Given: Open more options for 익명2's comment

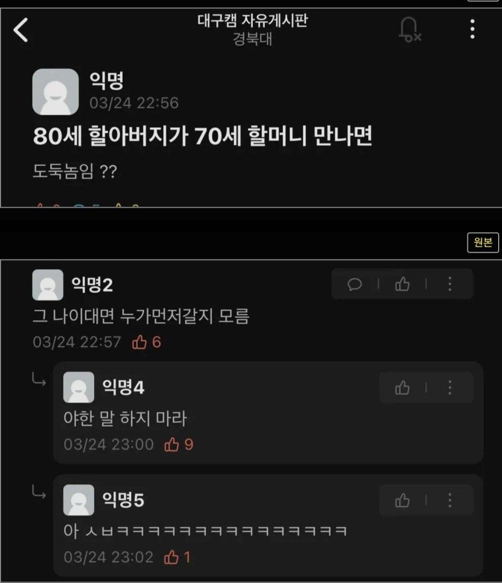Looking at the screenshot, I should (450, 284).
